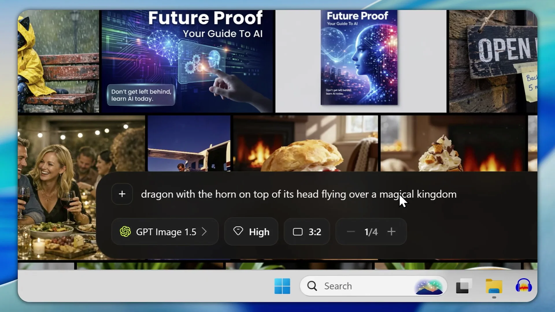Open the 3:2 aspect ratio selector
This screenshot has width=555, height=312.
pos(306,231)
